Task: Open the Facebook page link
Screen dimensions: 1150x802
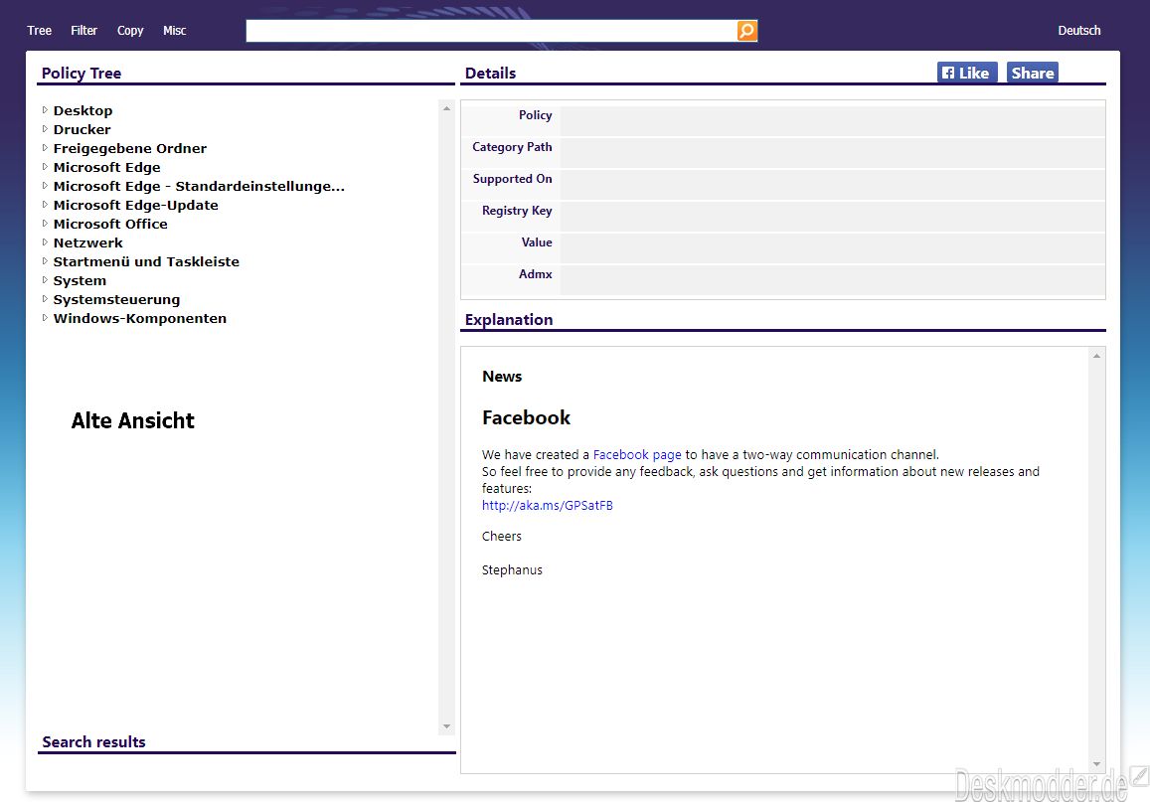Action: [636, 454]
